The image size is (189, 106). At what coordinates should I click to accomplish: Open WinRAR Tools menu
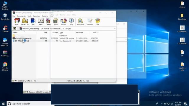tap(30, 16)
